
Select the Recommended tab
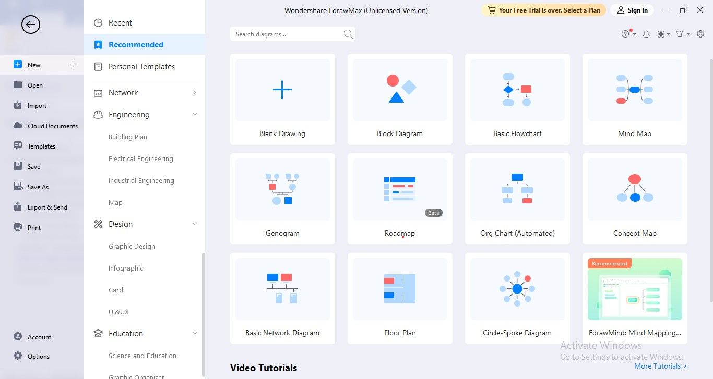(x=144, y=45)
